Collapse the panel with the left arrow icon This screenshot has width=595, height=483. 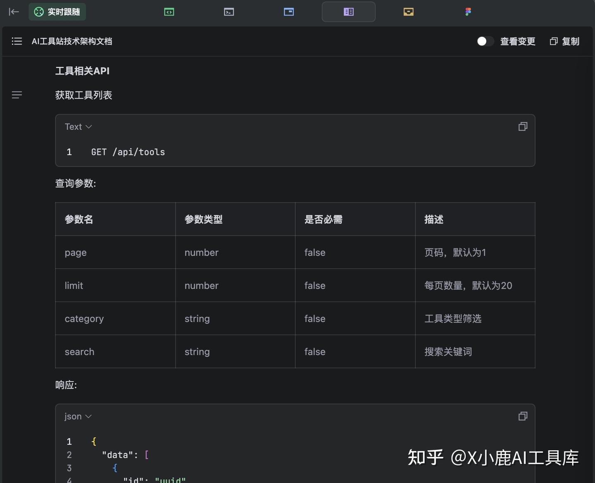[x=14, y=12]
